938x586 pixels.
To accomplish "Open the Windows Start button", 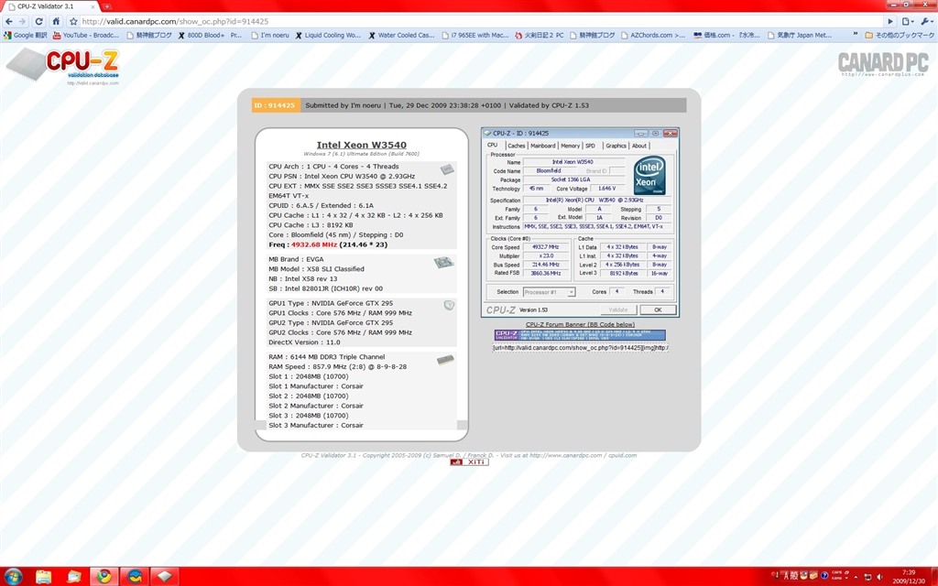I will 13,577.
